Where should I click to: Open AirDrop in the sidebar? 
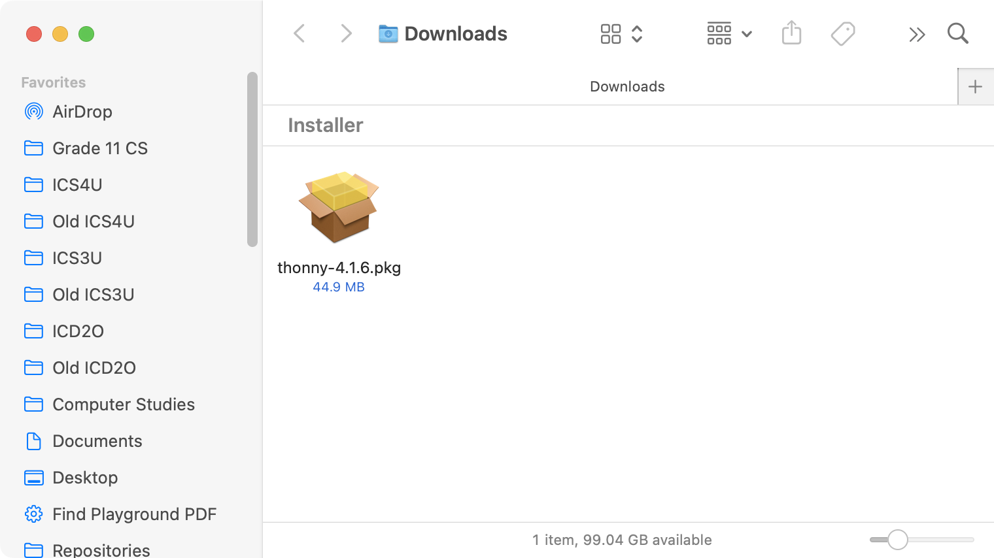(x=82, y=112)
